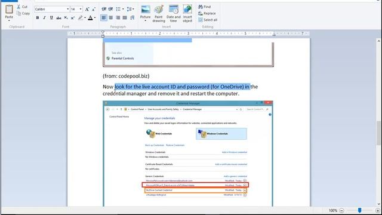Apply the font text color
382x215 pixels.
tap(90, 18)
